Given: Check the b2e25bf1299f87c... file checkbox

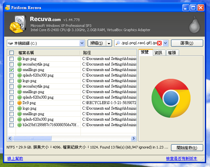Looking at the screenshot, I should 11,125.
